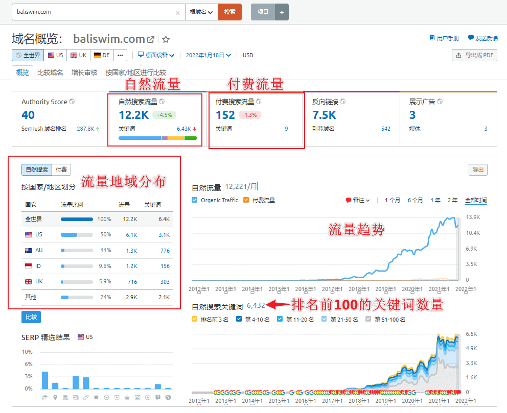This screenshot has width=507, height=413.
Task: Switch to the 比较域名 tab
Action: [50, 72]
